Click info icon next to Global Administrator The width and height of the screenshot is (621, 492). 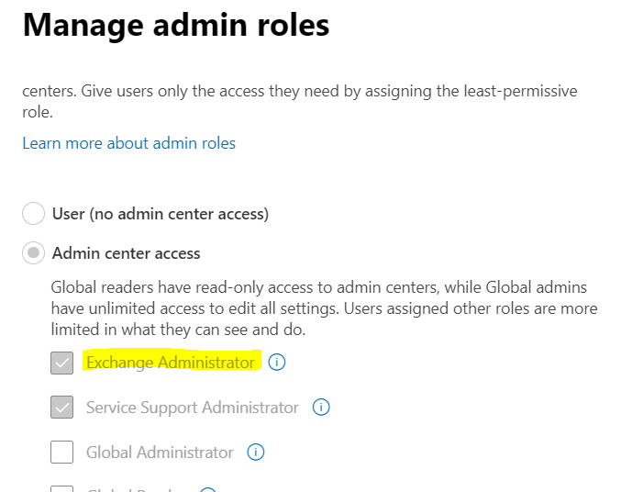(x=255, y=452)
